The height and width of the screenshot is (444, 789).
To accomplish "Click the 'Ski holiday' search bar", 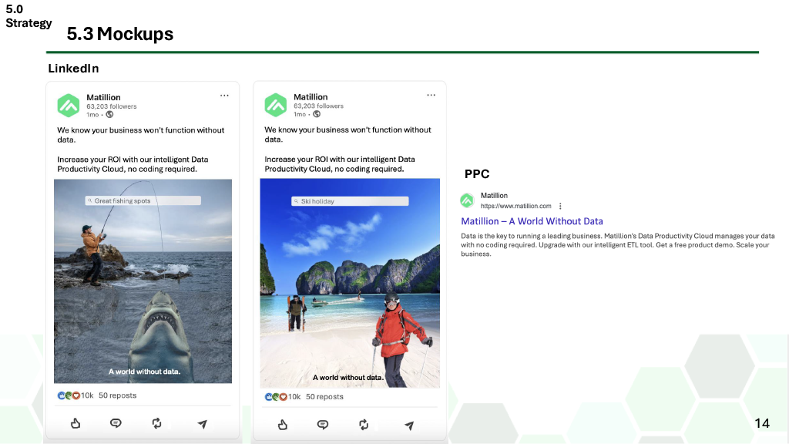I will point(351,201).
